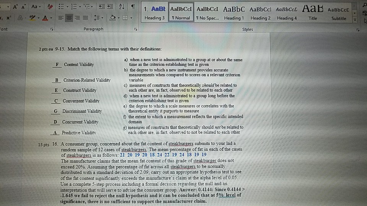Click the Borders grid icon

[125, 18]
